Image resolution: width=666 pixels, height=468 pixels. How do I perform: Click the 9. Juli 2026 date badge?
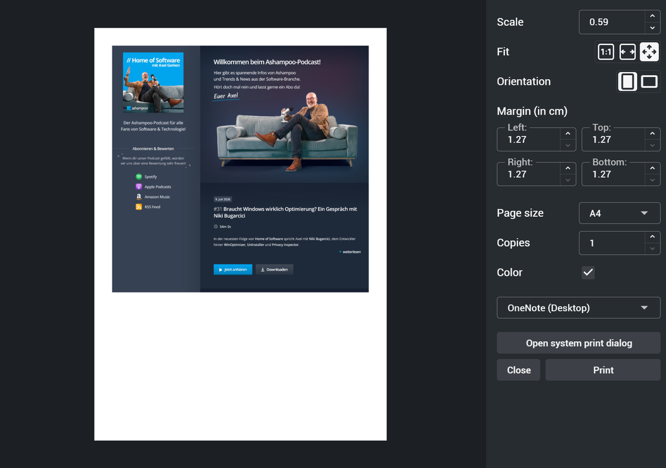[x=222, y=199]
